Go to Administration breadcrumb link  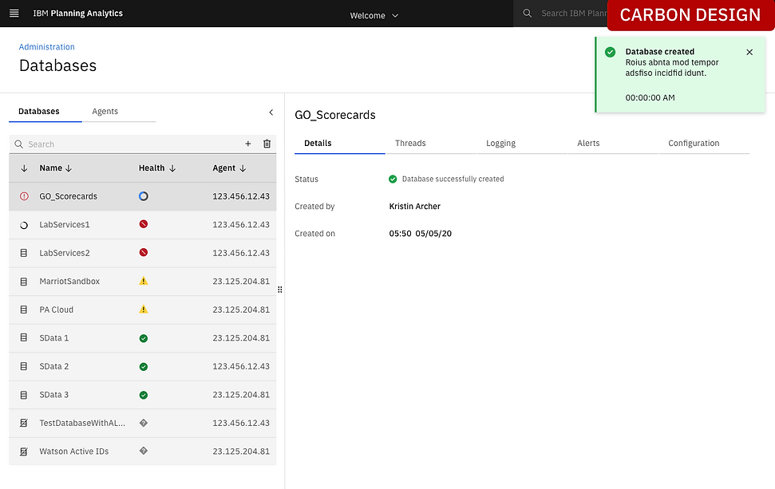pyautogui.click(x=46, y=47)
